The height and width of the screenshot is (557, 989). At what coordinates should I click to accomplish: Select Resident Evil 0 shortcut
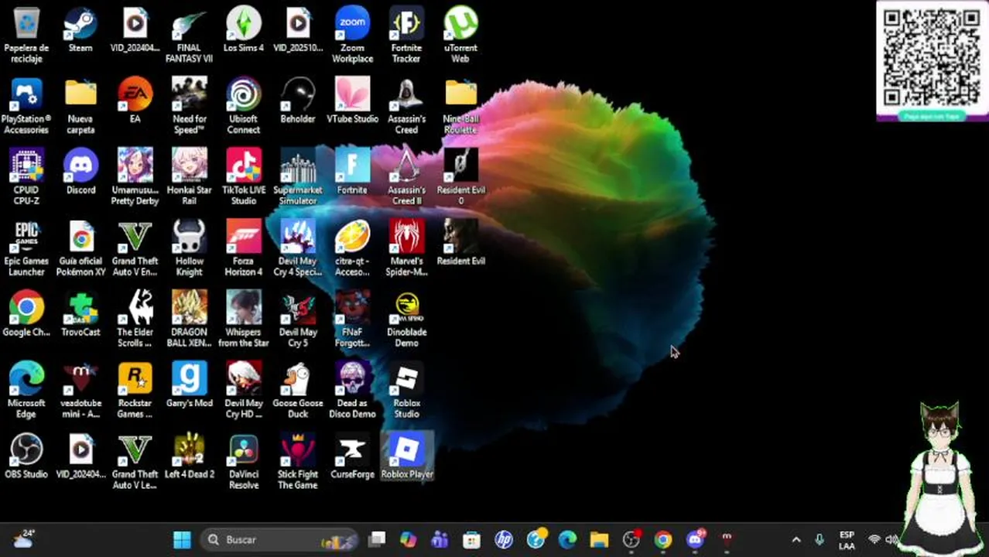[460, 178]
